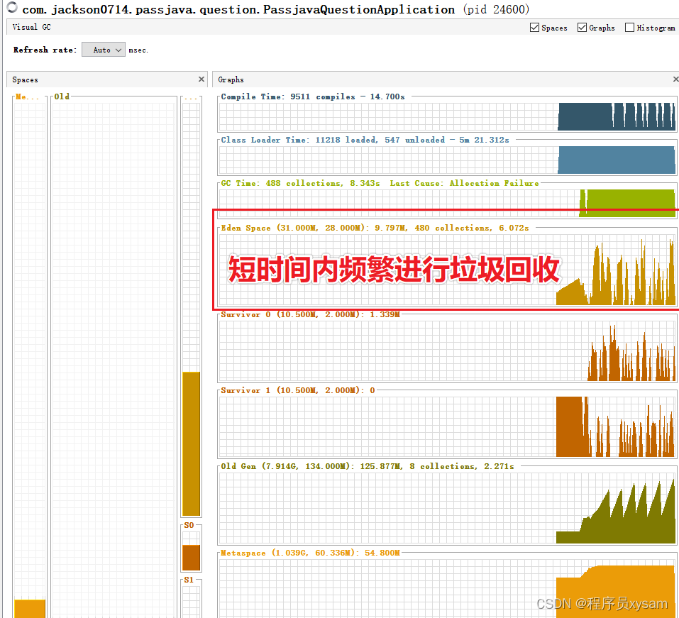679x618 pixels.
Task: Click the PassjavaQuestionApplication title text
Action: (x=238, y=9)
